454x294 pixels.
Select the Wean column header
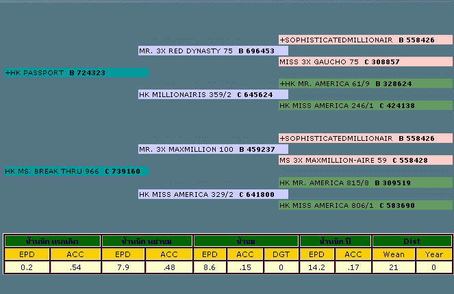(x=392, y=254)
